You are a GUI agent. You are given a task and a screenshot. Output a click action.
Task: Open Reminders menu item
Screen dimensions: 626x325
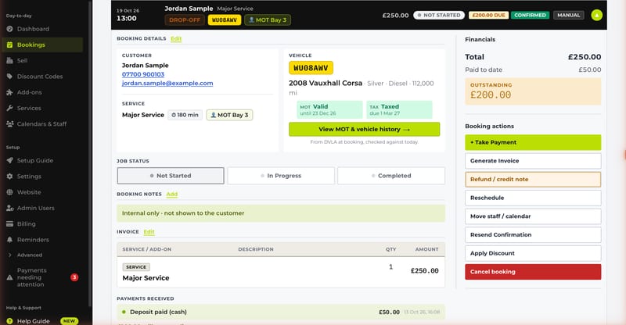point(42,240)
